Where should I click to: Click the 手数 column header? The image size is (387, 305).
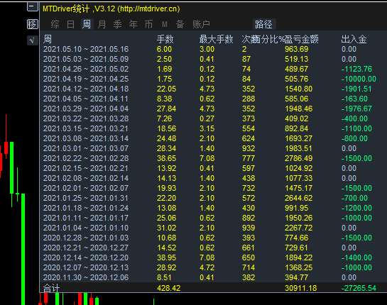coord(165,39)
